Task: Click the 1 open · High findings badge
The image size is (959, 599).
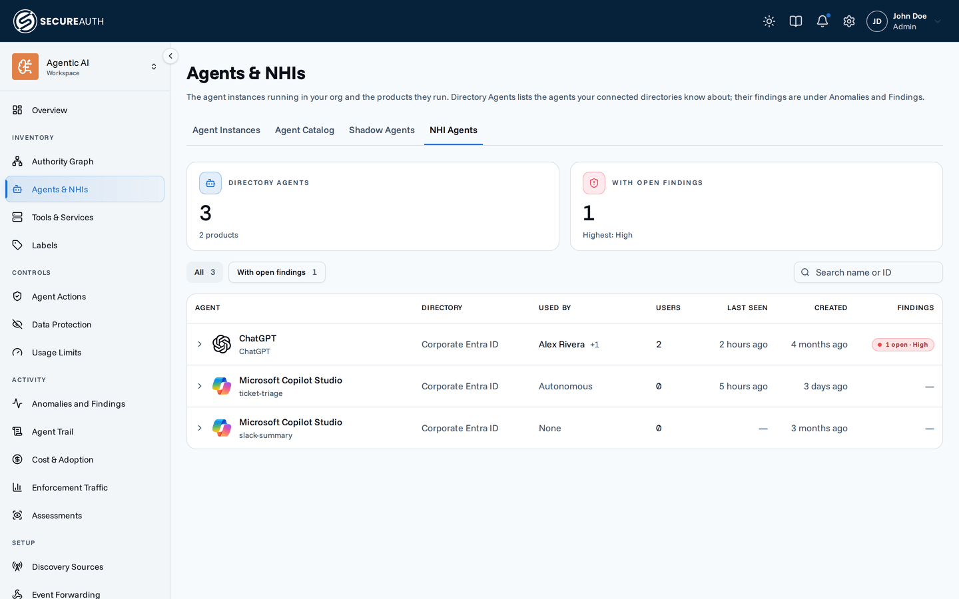Action: [903, 345]
